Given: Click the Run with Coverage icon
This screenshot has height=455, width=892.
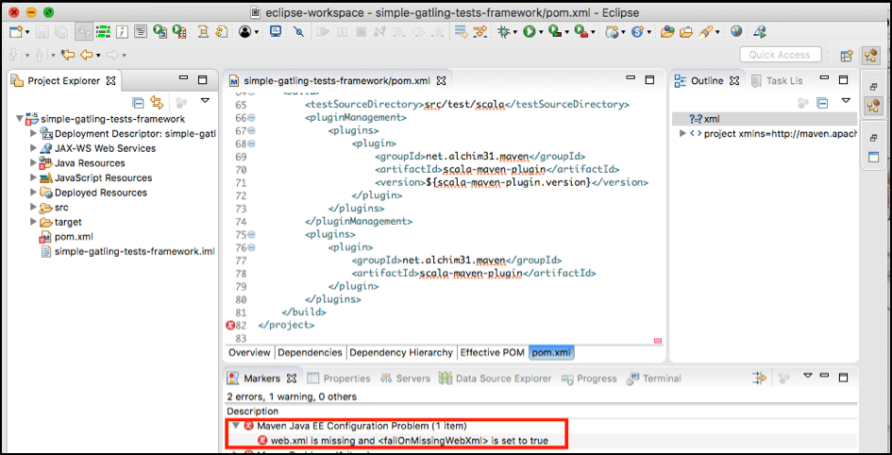Looking at the screenshot, I should click(x=555, y=32).
